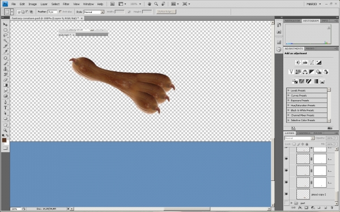Screen dimensions: 340x212
Task: Add a Photo Filter adjustment
Action: pyautogui.click(x=318, y=72)
